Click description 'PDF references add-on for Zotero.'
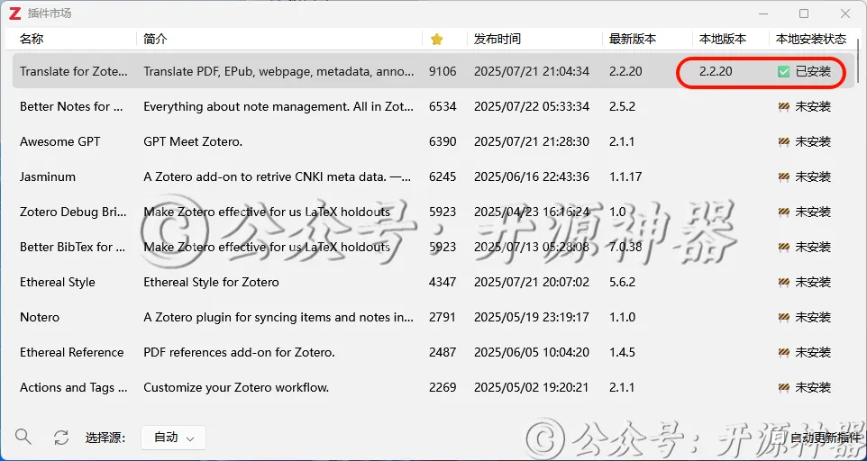Screen dimensions: 867x461 pyautogui.click(x=240, y=352)
